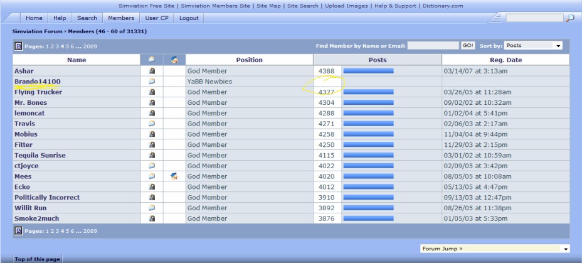Click the email icon for Willit Run

pos(151,208)
